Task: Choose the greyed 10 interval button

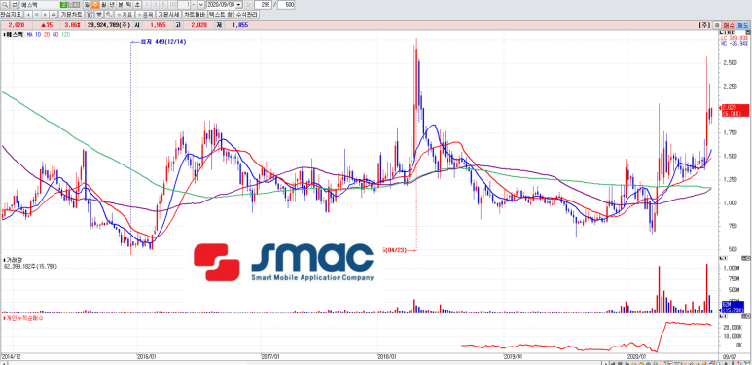Action: (171, 4)
